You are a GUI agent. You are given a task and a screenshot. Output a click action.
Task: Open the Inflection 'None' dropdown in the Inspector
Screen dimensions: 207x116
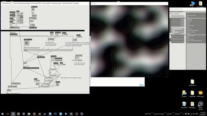coord(178,29)
